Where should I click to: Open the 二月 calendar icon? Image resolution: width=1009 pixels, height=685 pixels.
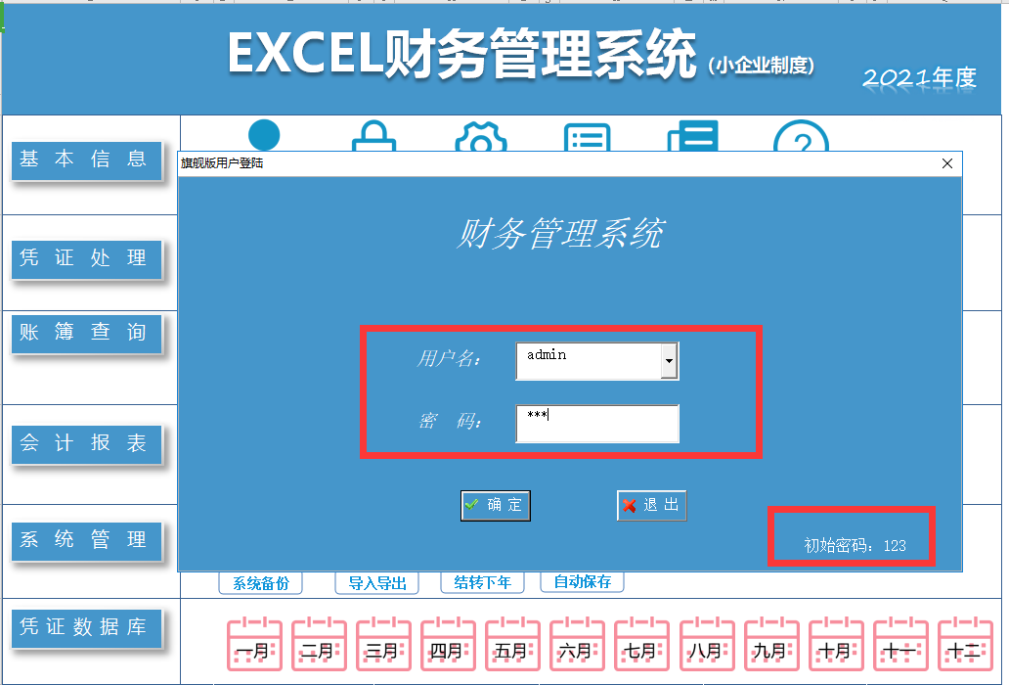coord(319,645)
